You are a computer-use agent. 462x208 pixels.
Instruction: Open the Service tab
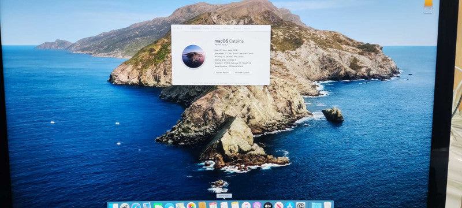coord(247,28)
